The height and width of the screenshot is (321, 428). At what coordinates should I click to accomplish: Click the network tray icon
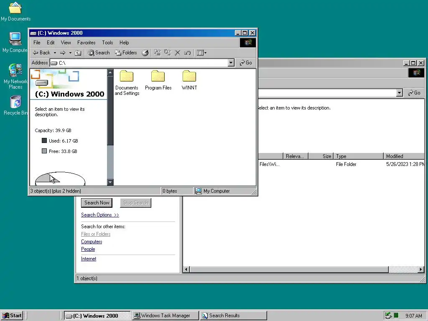click(x=388, y=316)
